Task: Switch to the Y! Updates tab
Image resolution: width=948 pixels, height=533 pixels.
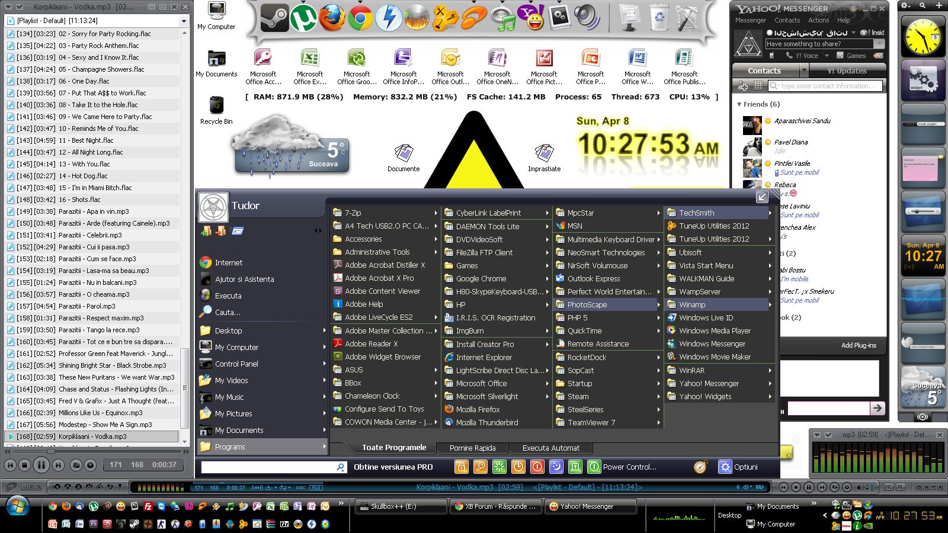Action: pos(847,70)
